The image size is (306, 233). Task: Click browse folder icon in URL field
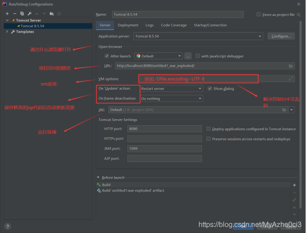[291, 66]
